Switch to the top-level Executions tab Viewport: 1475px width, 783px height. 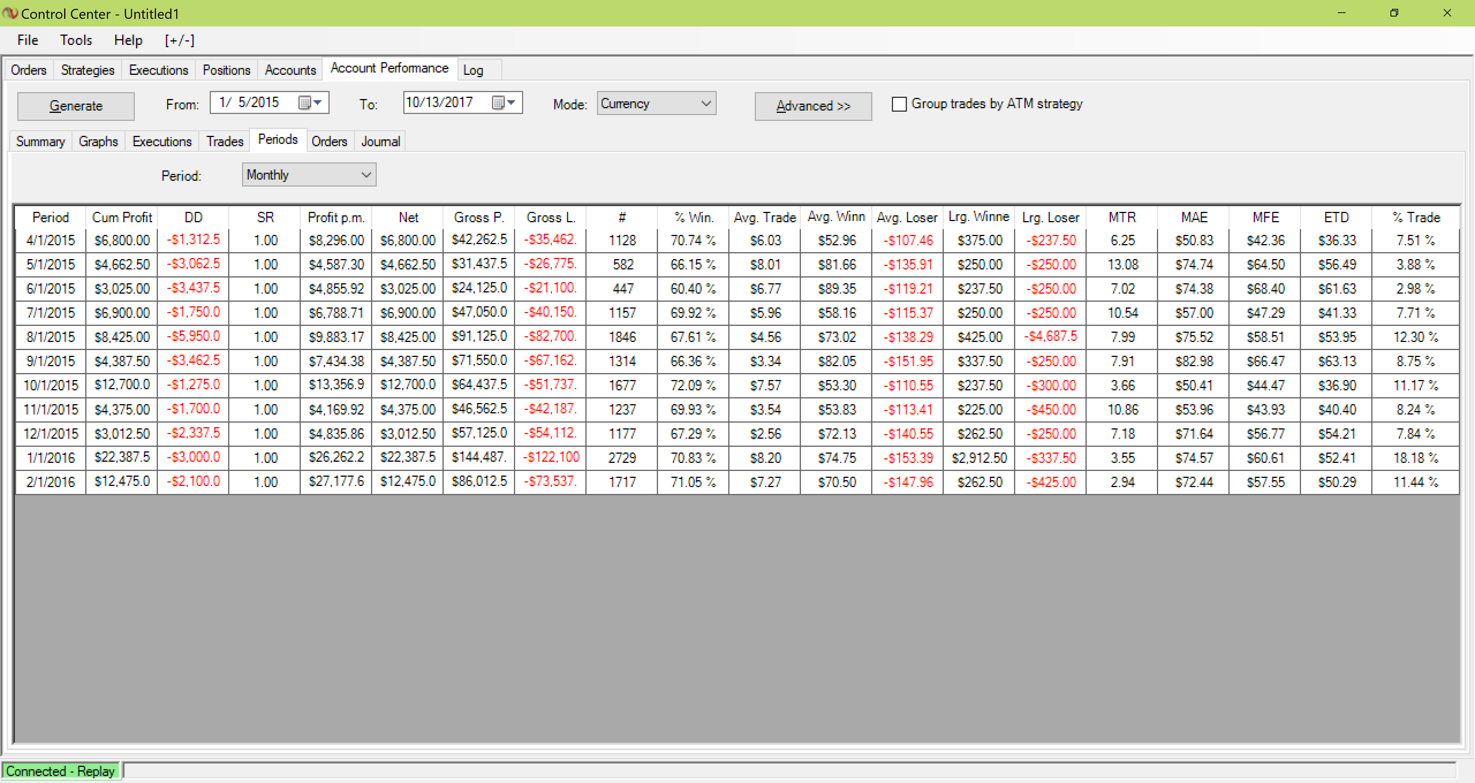coord(159,70)
